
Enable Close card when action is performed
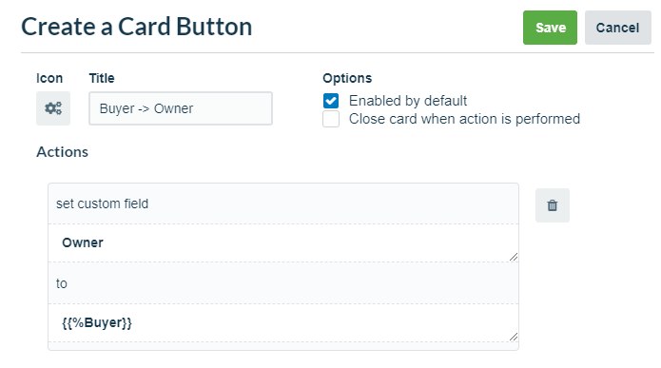coord(331,119)
